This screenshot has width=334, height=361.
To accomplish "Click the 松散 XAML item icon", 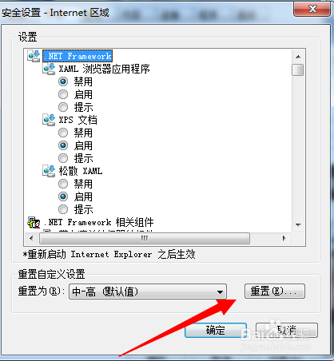I will pos(49,171).
